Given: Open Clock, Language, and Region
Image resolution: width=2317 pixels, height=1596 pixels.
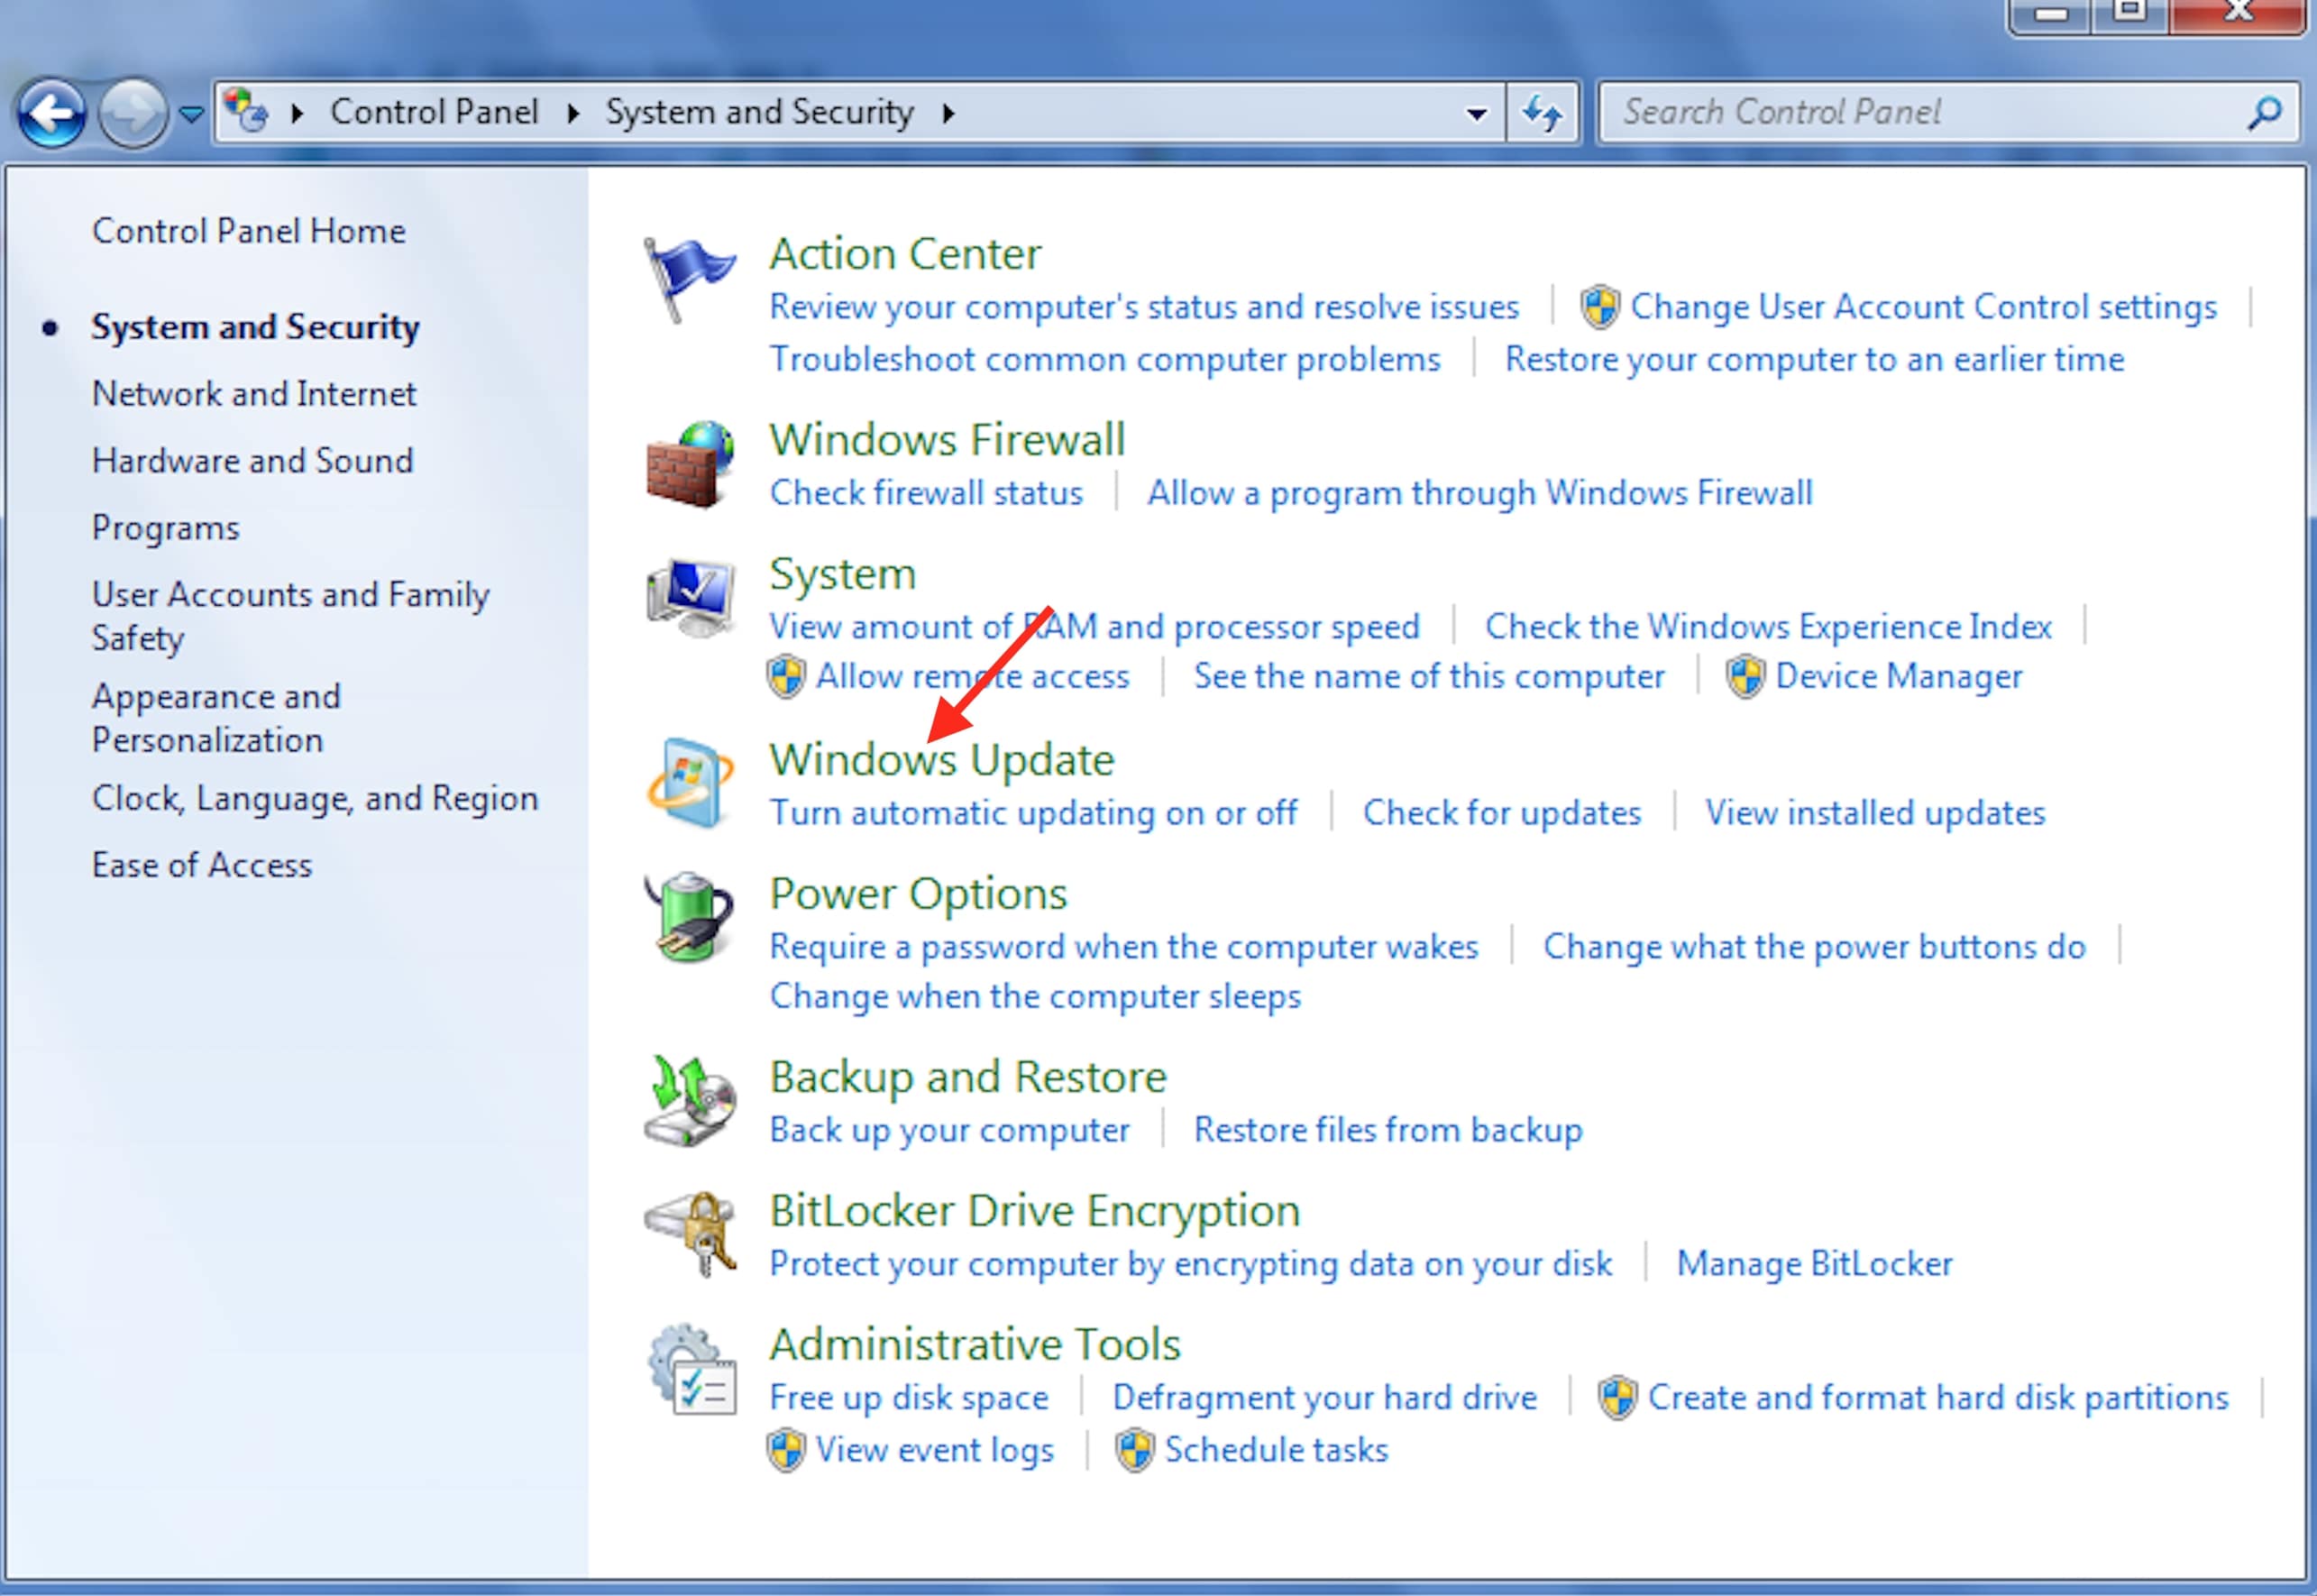Looking at the screenshot, I should point(315,798).
